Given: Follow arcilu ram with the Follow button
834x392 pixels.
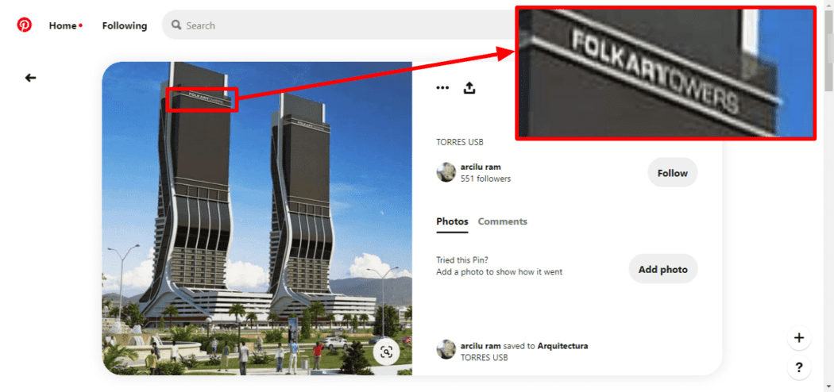Looking at the screenshot, I should pos(672,173).
